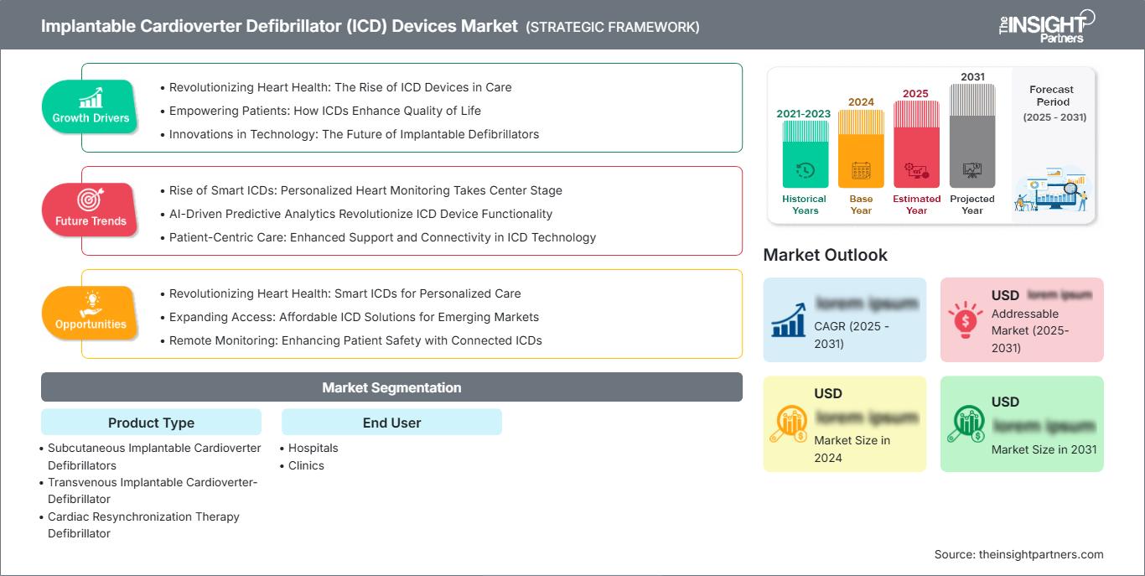Click the 'Estimated Year' label

point(916,205)
